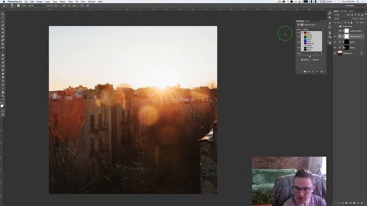Click the foreground color swatch
Viewport: 367px width, 206px height.
tap(2, 106)
